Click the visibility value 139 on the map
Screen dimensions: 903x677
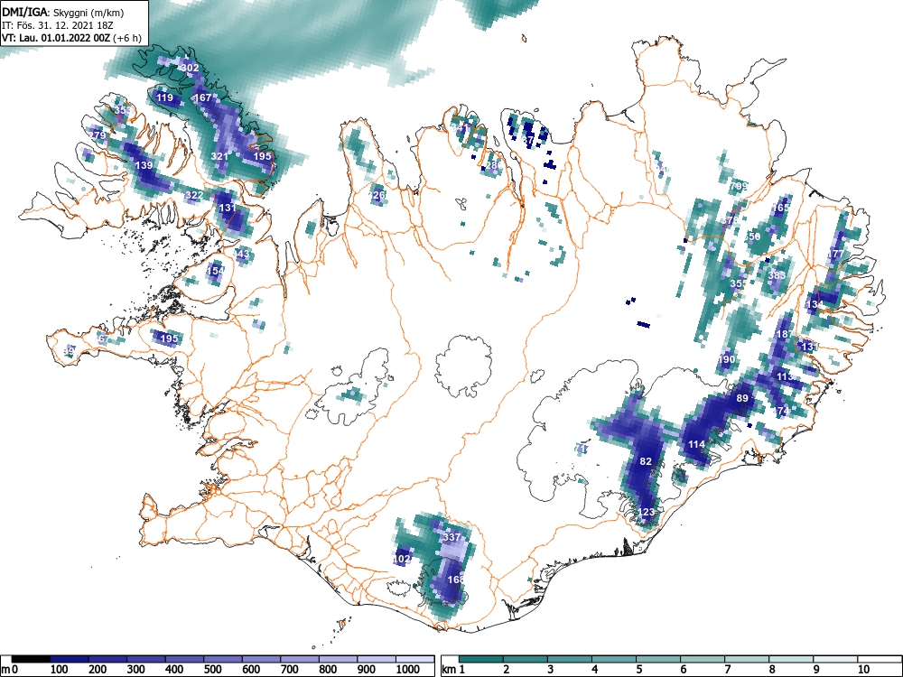[x=144, y=165]
